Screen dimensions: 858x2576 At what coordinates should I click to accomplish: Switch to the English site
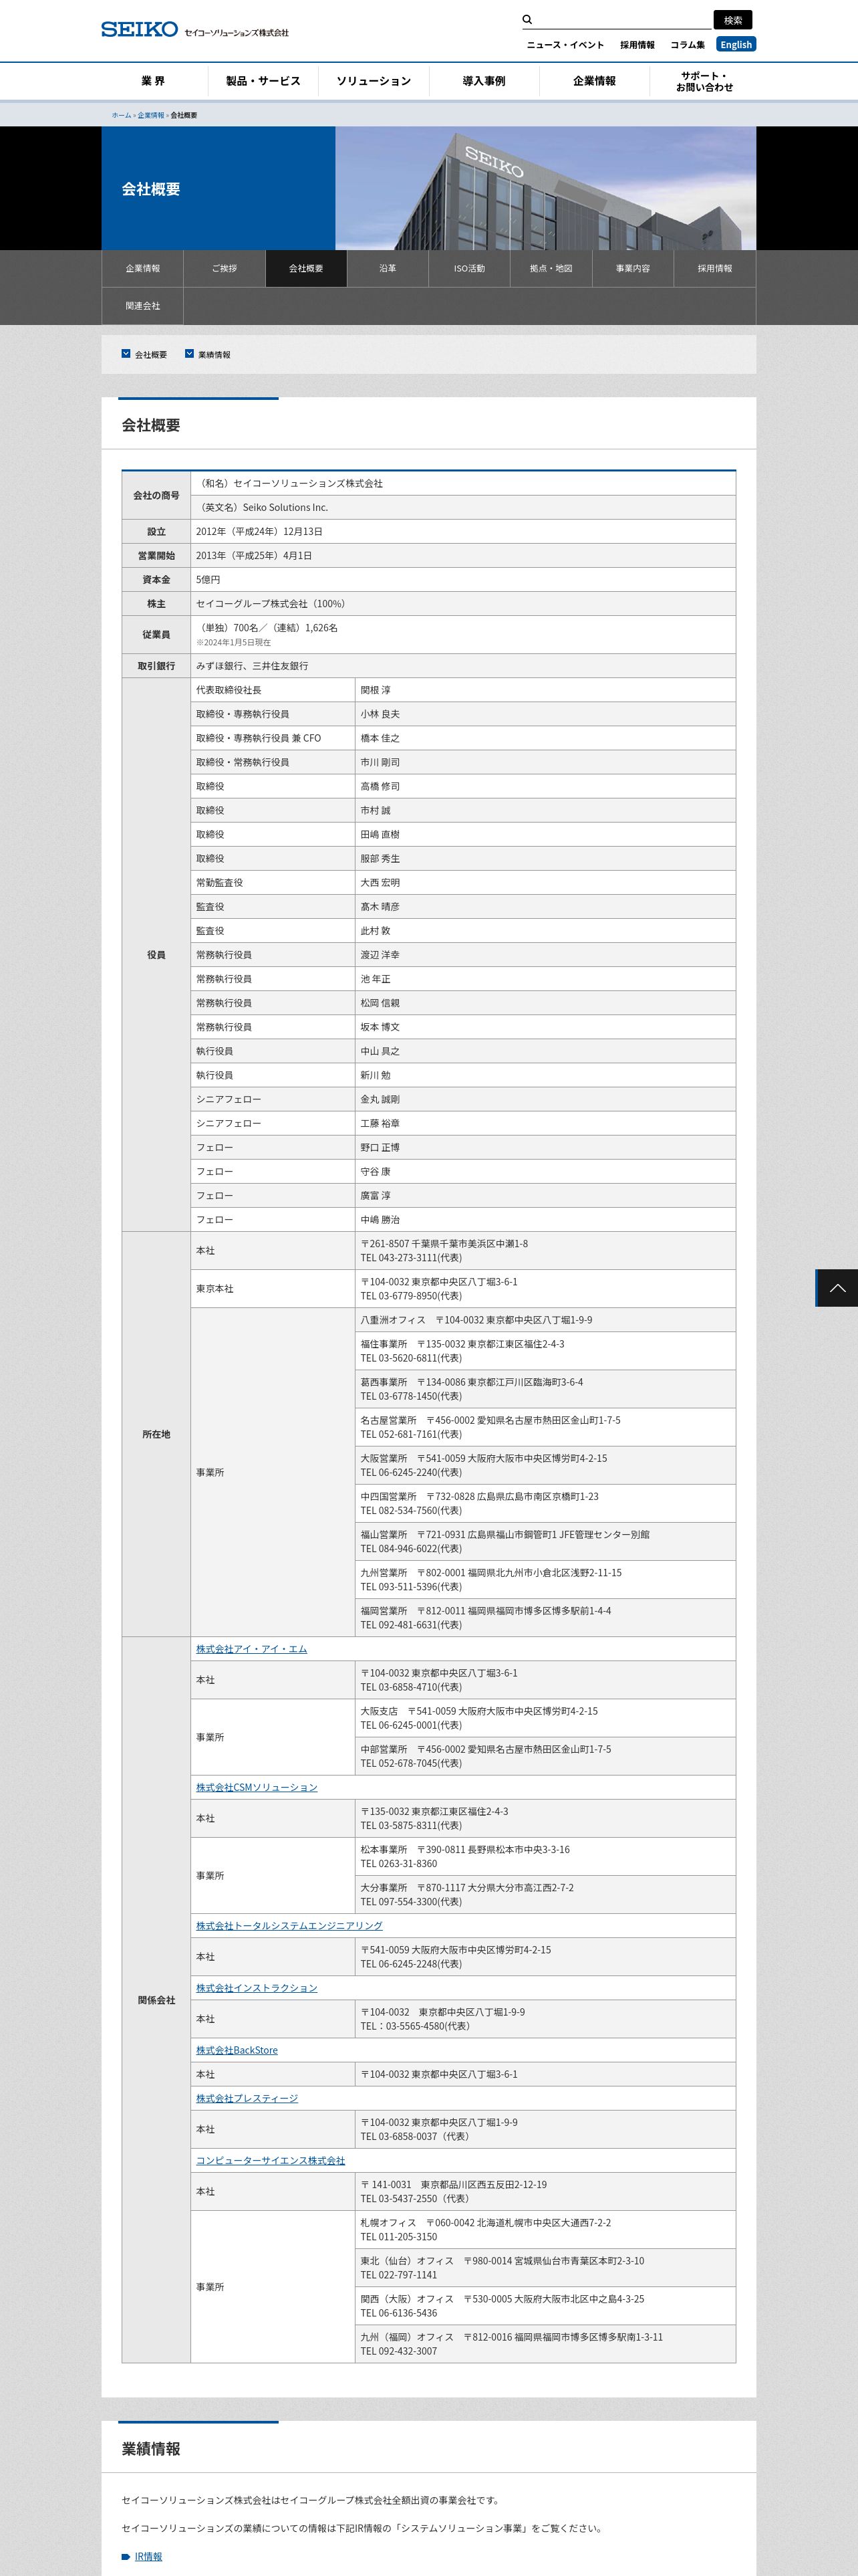(x=736, y=44)
